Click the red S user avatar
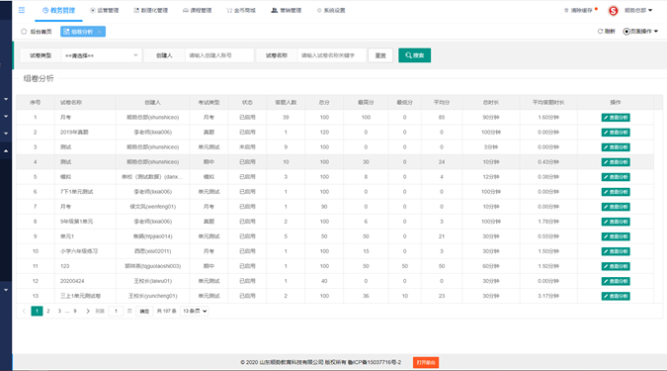The width and height of the screenshot is (667, 371). (613, 11)
